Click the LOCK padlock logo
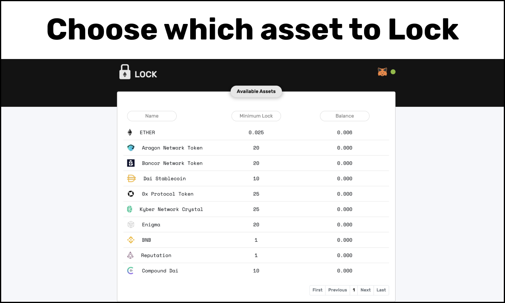505x303 pixels. 125,72
